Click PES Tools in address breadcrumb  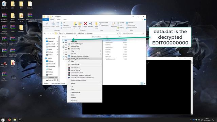point(81,33)
